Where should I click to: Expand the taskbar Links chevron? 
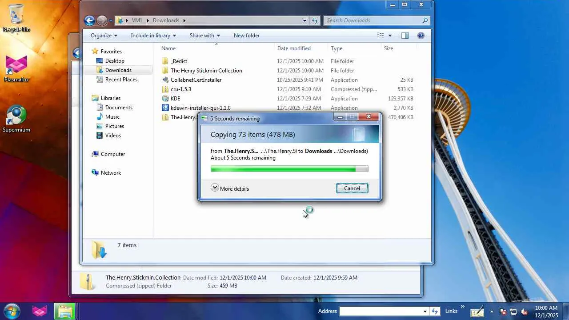pyautogui.click(x=463, y=307)
